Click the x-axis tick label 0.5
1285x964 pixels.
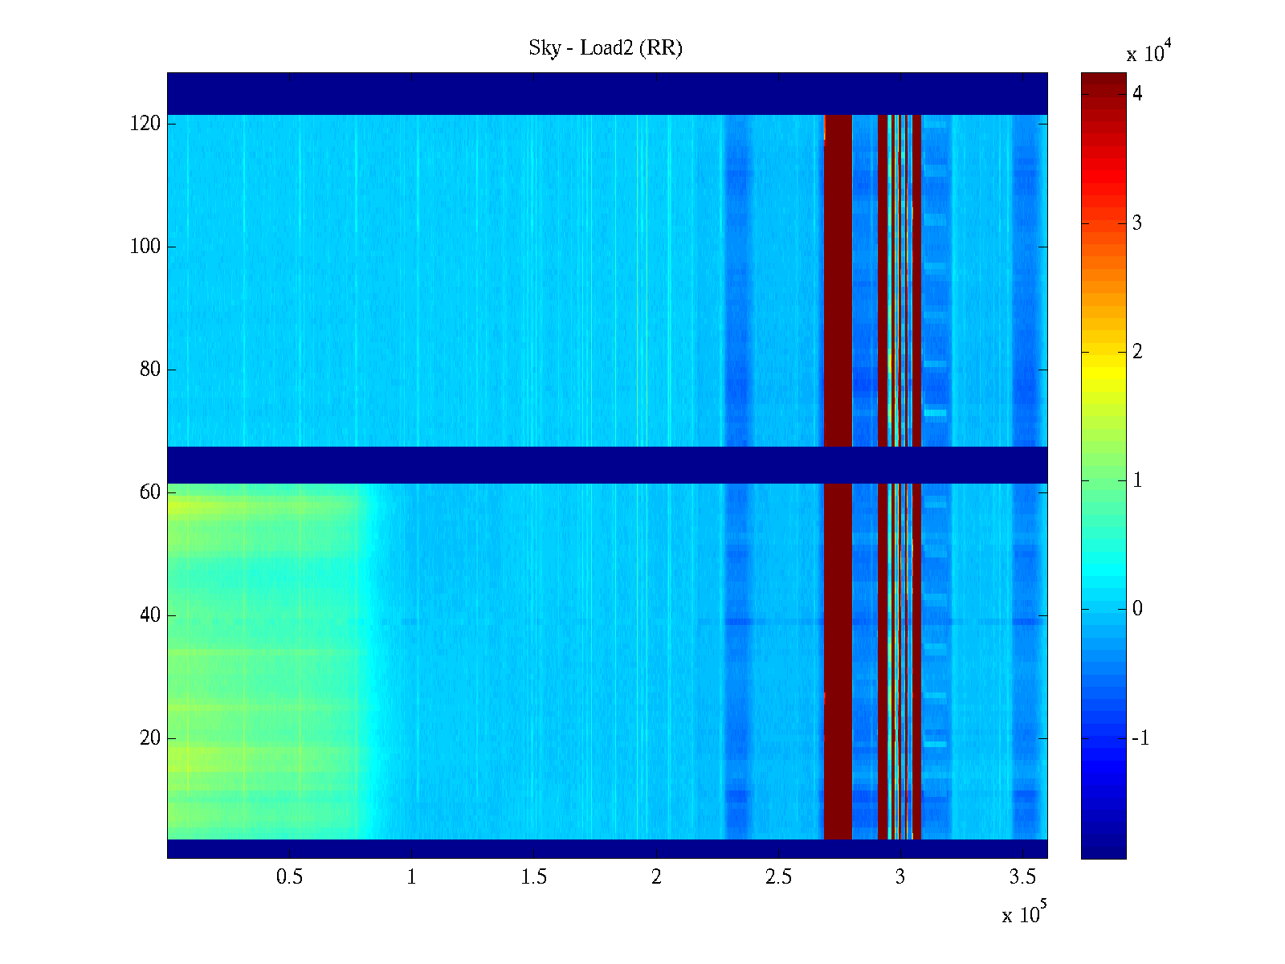point(289,877)
